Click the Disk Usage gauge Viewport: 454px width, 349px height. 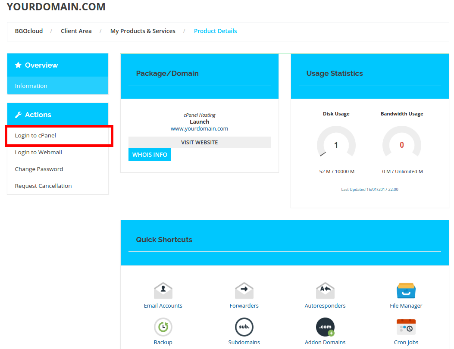[x=336, y=142]
